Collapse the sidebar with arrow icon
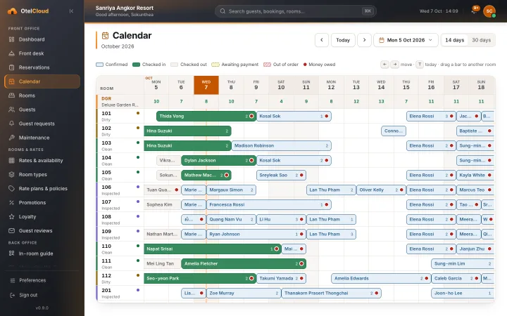This screenshot has height=316, width=507. pyautogui.click(x=71, y=11)
